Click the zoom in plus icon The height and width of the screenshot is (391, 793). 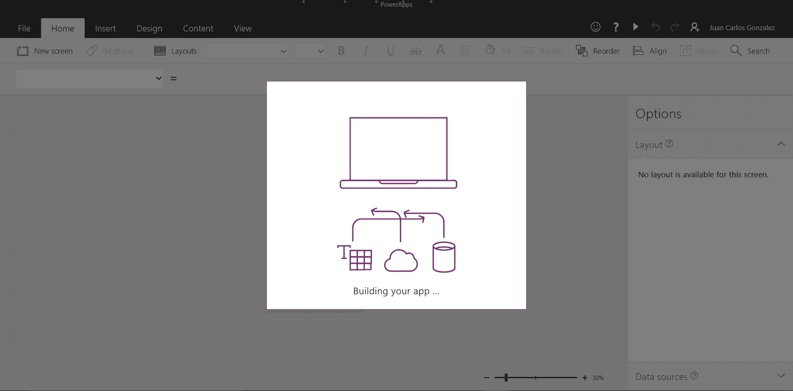coord(585,378)
